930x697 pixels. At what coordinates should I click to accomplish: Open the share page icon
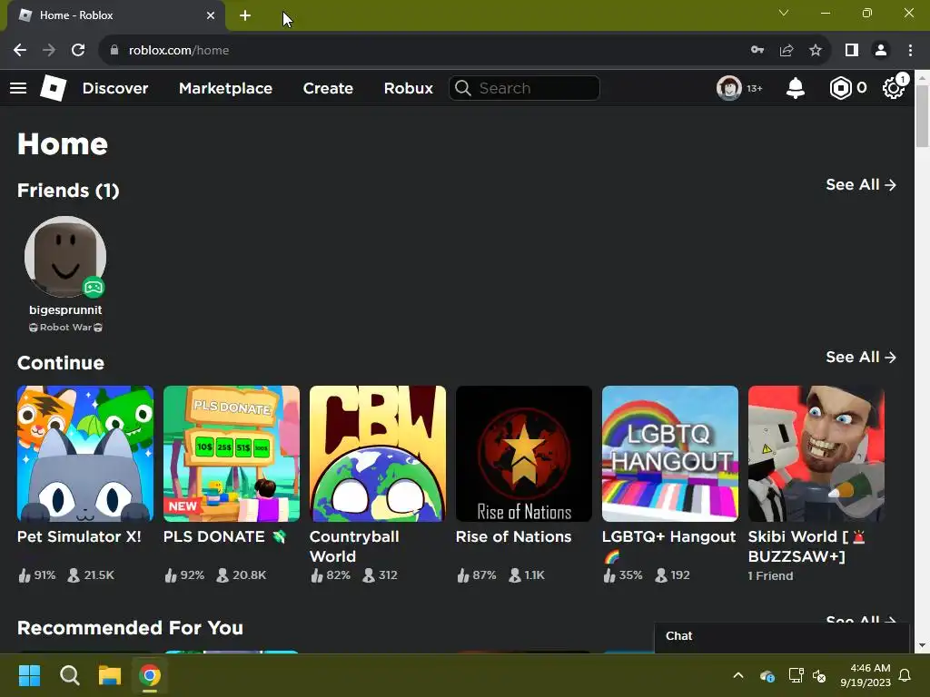787,51
